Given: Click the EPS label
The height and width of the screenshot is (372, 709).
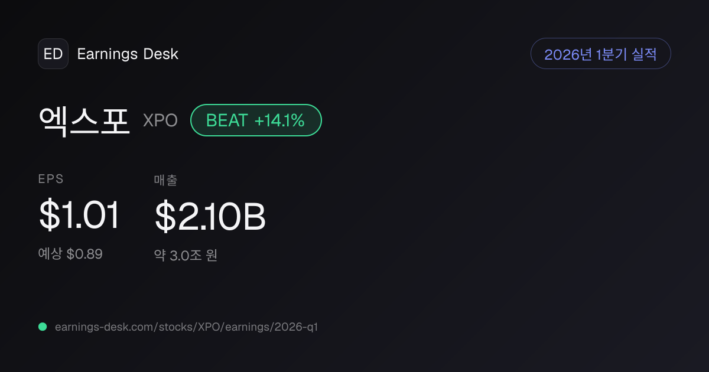Looking at the screenshot, I should pyautogui.click(x=51, y=179).
